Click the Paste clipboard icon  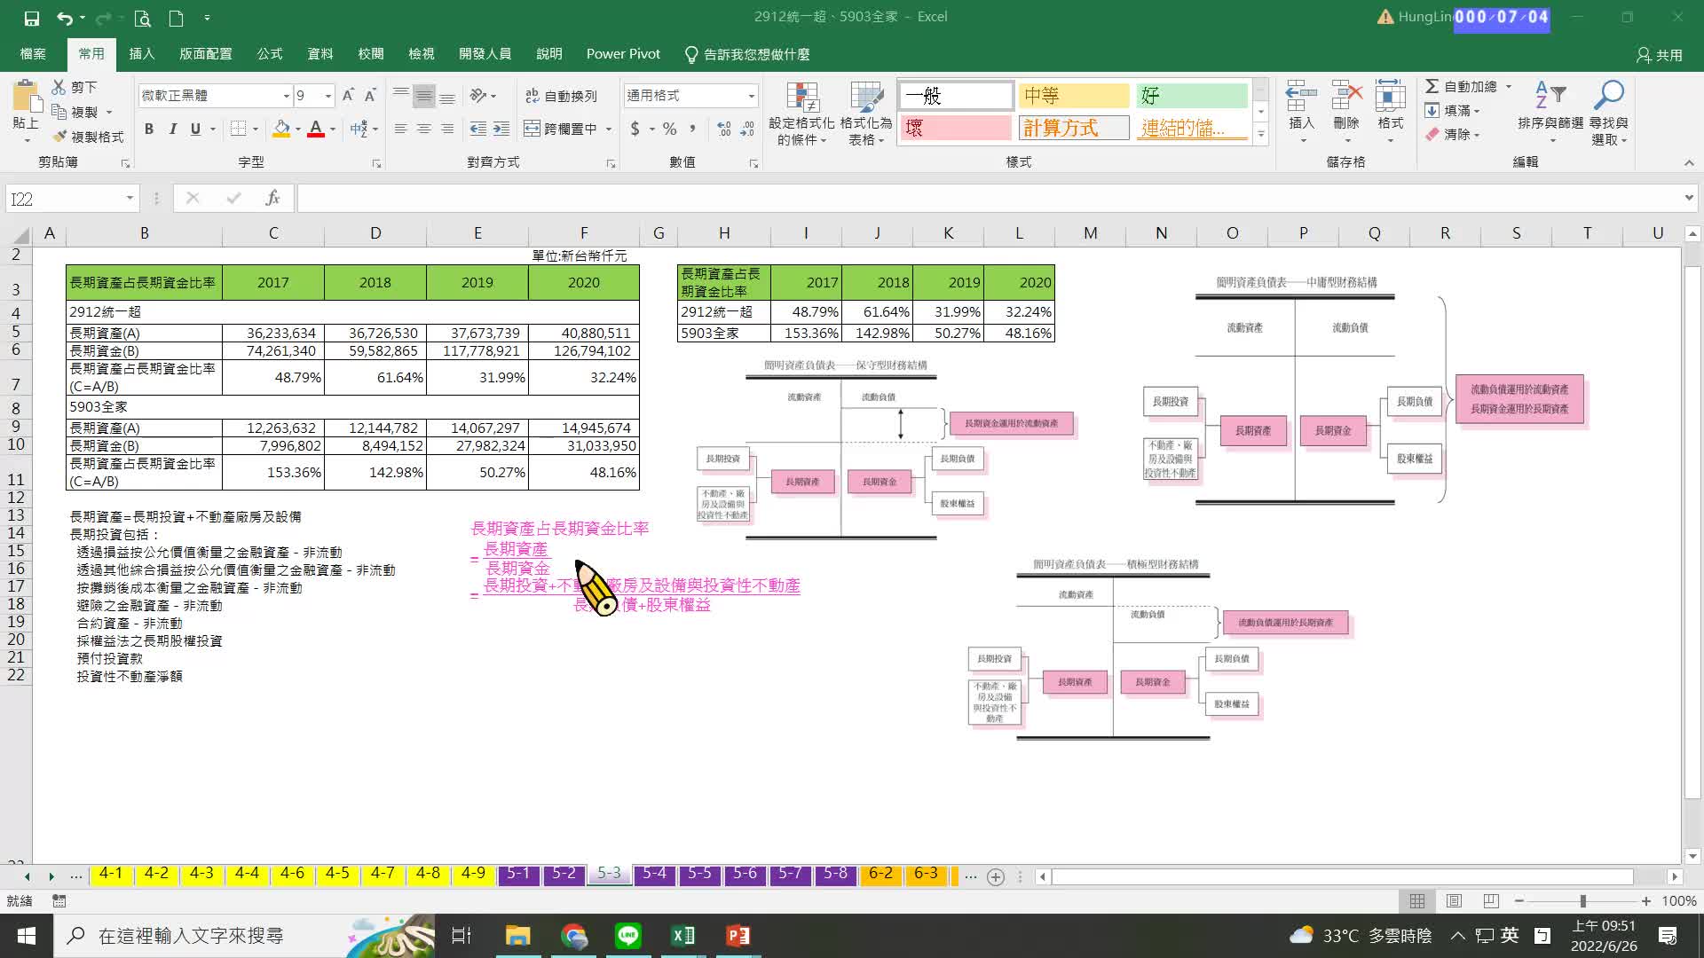26,97
